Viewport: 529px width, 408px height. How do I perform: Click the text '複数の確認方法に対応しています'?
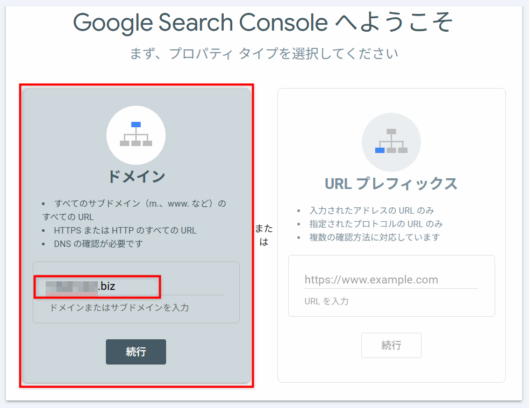pyautogui.click(x=375, y=237)
